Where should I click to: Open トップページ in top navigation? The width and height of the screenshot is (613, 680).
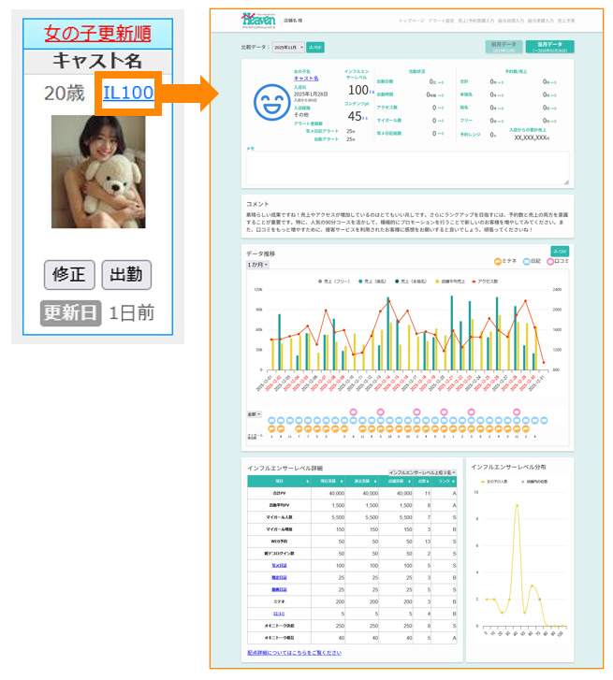tap(410, 20)
